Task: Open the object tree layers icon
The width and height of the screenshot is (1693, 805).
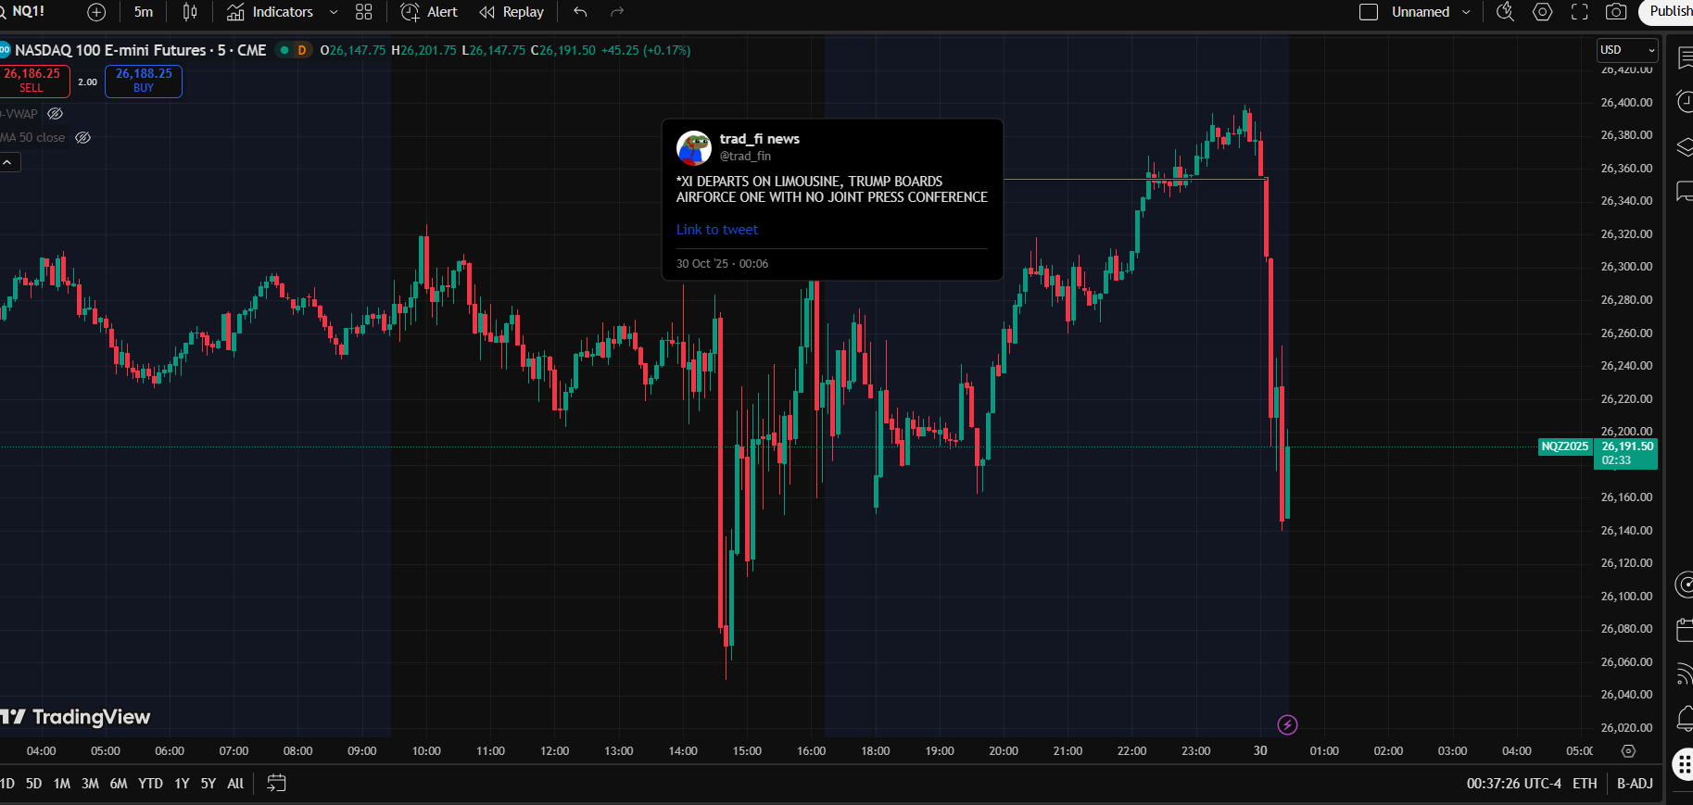Action: pyautogui.click(x=1685, y=146)
